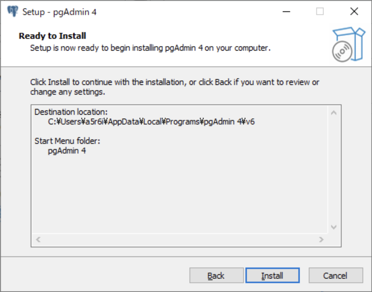Click the scroll up arrow in summary box
Image resolution: width=372 pixels, height=292 pixels.
pos(334,113)
